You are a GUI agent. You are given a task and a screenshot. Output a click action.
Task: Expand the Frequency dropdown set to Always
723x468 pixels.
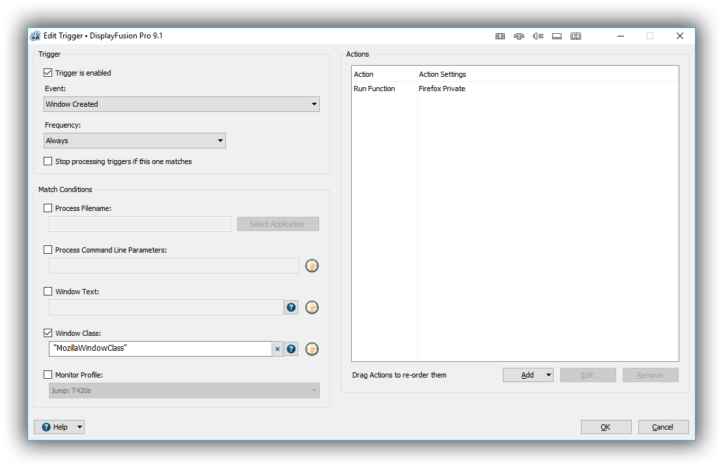pyautogui.click(x=135, y=141)
